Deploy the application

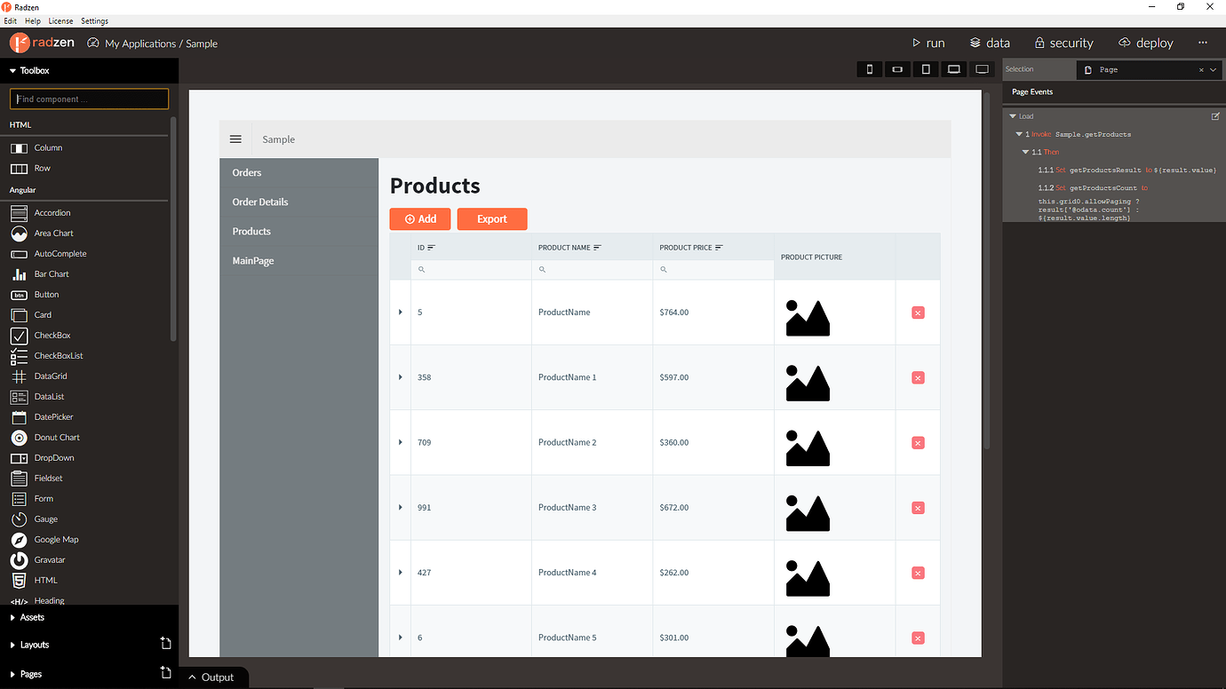click(x=1146, y=43)
